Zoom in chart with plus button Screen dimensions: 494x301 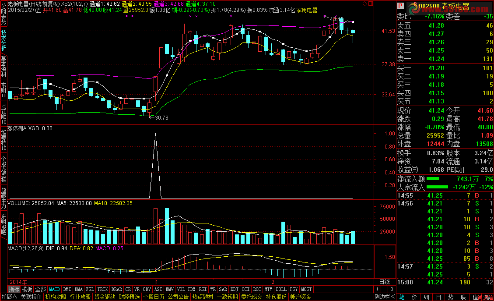(378, 289)
